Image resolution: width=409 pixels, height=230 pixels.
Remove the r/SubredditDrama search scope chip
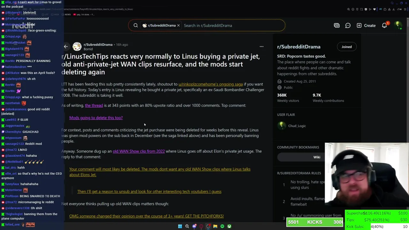178,26
